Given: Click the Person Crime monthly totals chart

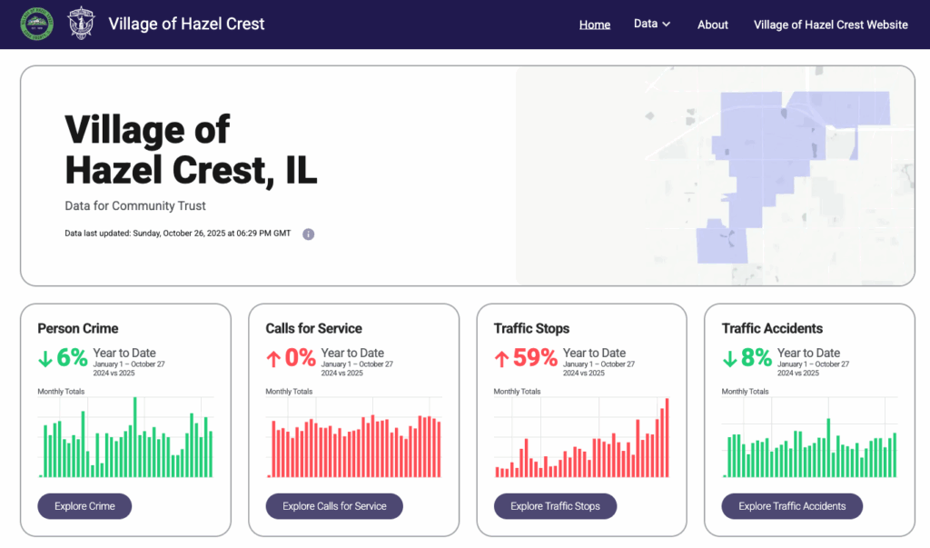Looking at the screenshot, I should [125, 437].
